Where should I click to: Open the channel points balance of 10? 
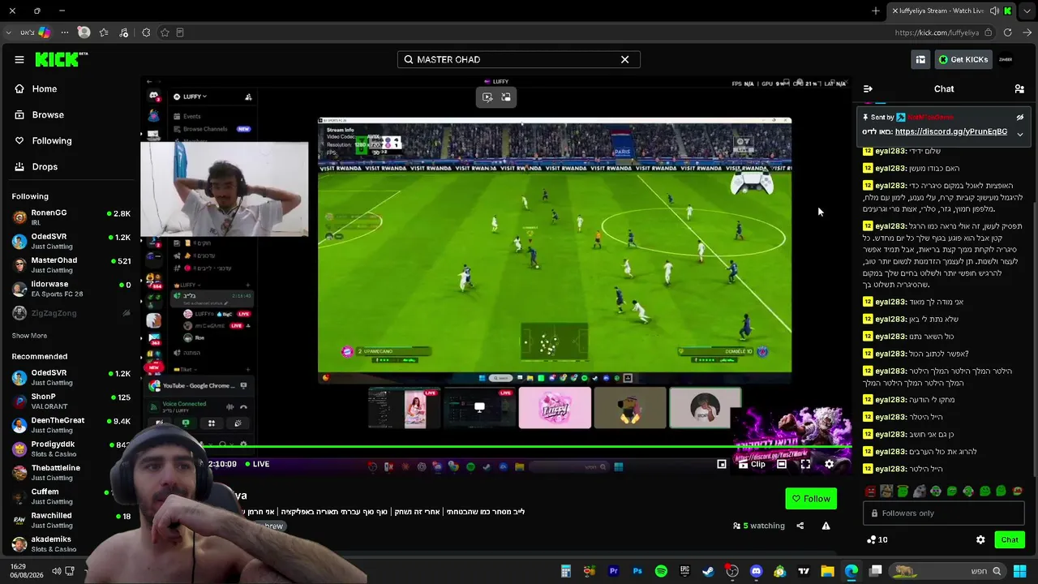coord(877,539)
